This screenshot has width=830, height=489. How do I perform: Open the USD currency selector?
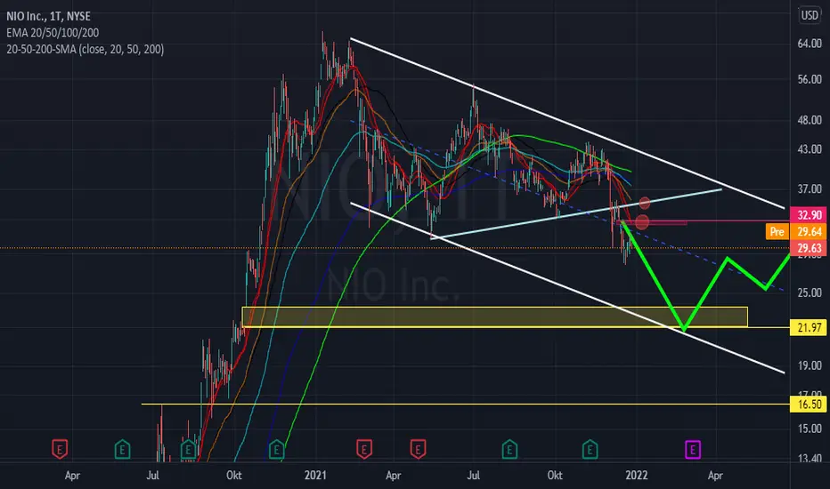coord(810,15)
